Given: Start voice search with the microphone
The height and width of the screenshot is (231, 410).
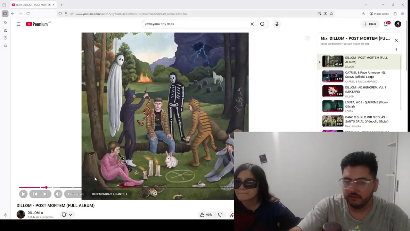Looking at the screenshot, I should (277, 24).
